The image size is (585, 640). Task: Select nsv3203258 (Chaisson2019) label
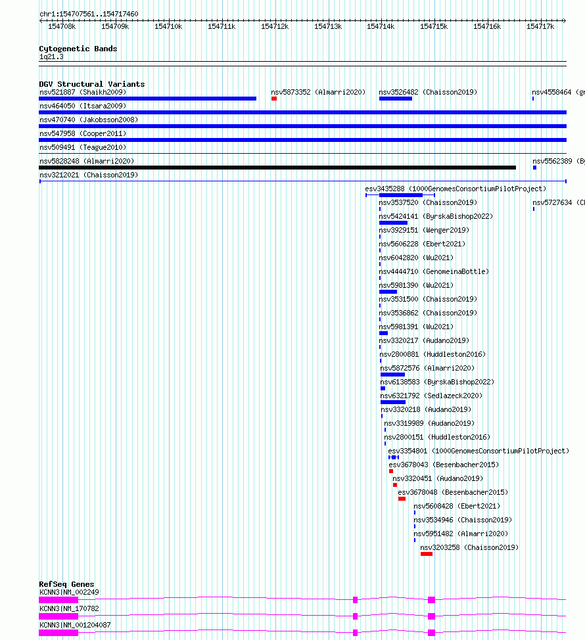(469, 548)
